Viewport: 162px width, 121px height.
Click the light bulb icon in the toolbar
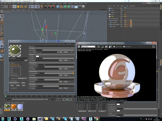pos(83,7)
